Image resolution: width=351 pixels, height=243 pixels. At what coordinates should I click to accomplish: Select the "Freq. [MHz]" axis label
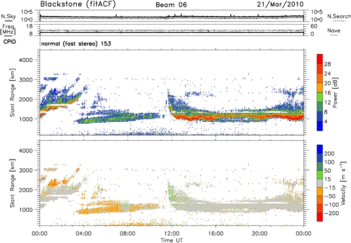(x=8, y=30)
